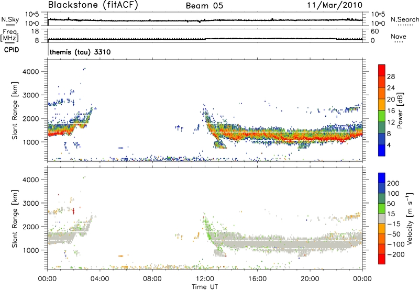This screenshot has height=290, width=419.
Task: Click the "Nave" legend label
Action: 399,36
